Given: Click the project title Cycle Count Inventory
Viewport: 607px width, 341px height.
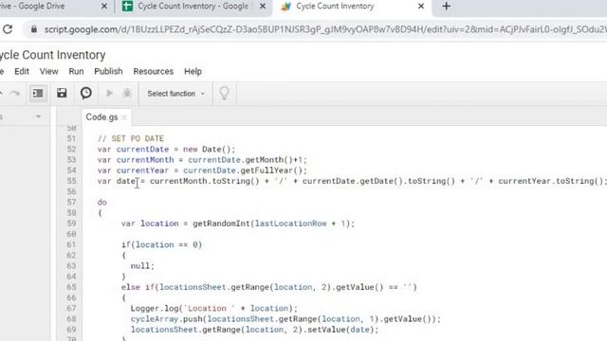Looking at the screenshot, I should point(52,55).
